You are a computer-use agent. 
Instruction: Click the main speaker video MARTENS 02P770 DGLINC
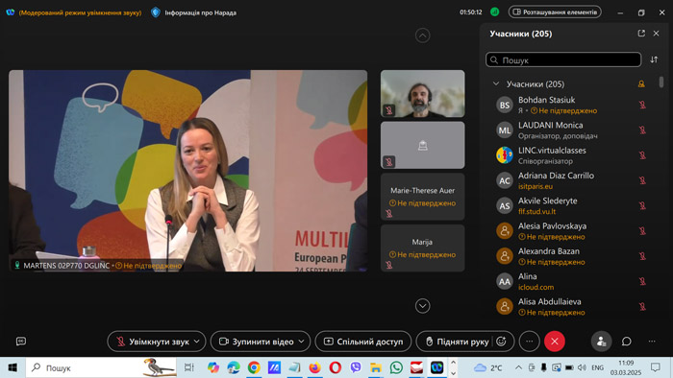tap(188, 171)
